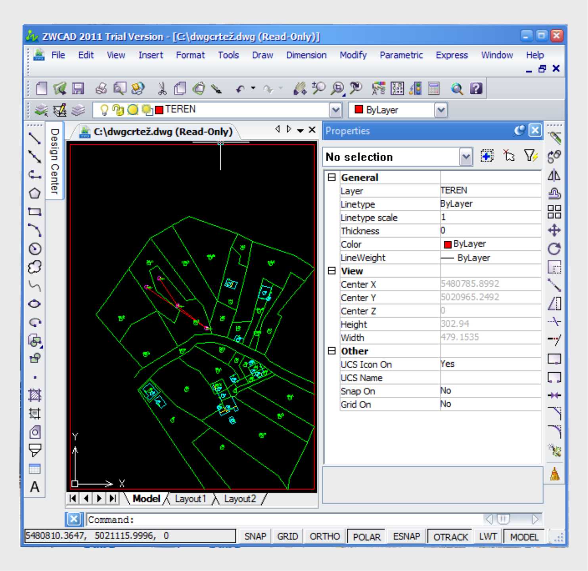The image size is (588, 571).
Task: Go to the first layout tab arrow
Action: point(73,498)
